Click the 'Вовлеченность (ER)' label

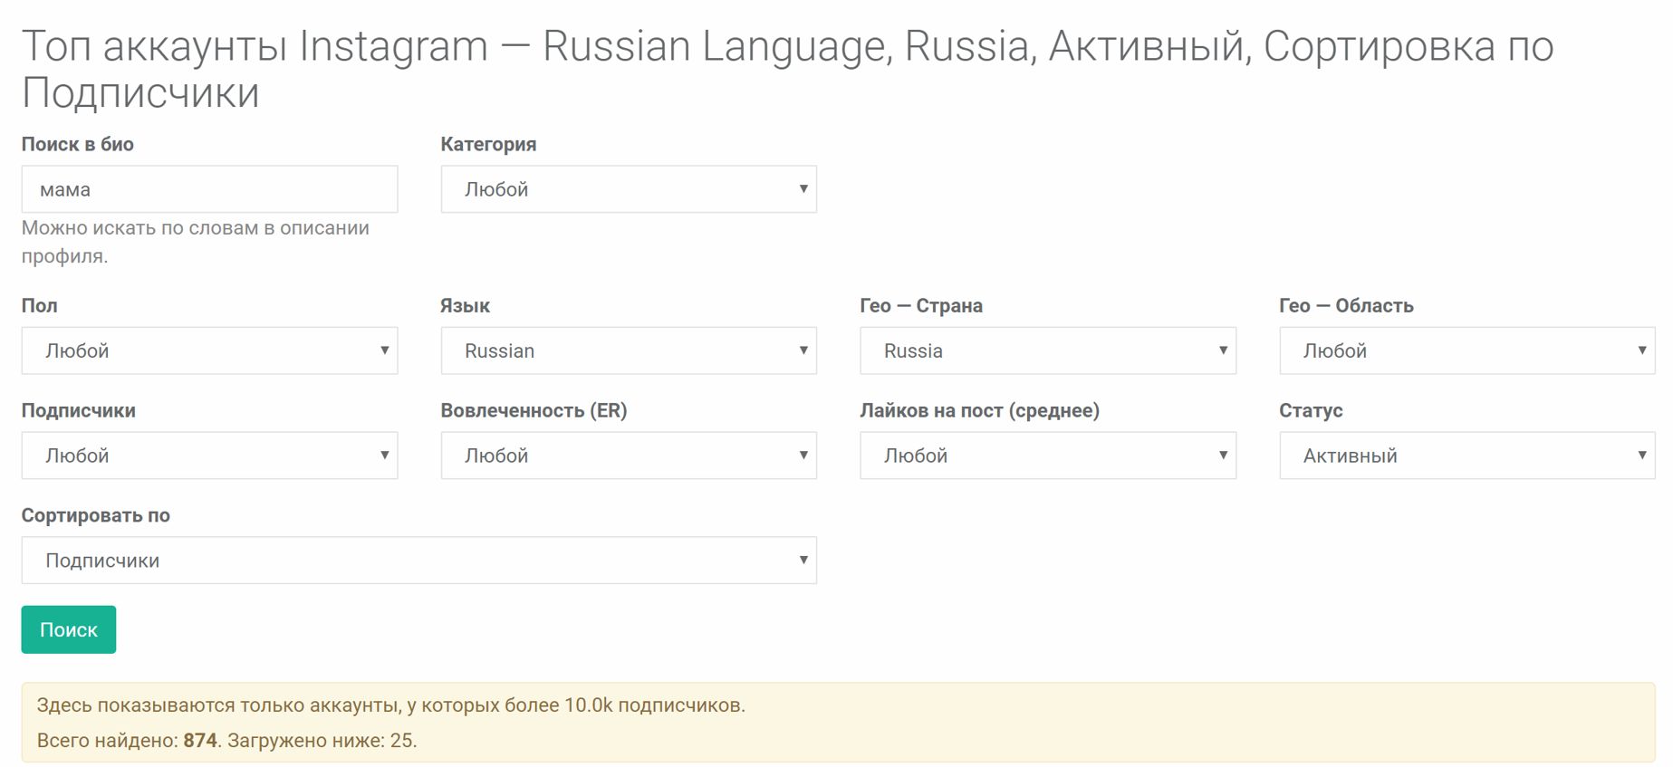pyautogui.click(x=534, y=410)
